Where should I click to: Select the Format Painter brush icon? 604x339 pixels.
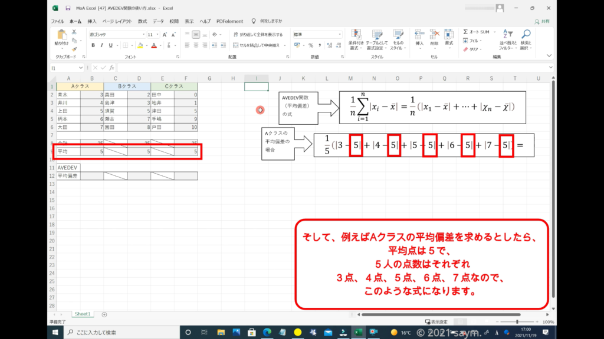click(74, 48)
